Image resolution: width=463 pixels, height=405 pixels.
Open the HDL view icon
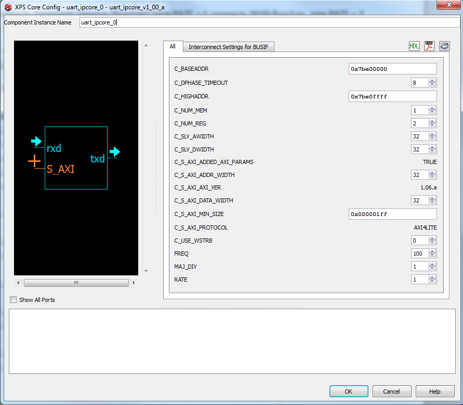pyautogui.click(x=414, y=46)
